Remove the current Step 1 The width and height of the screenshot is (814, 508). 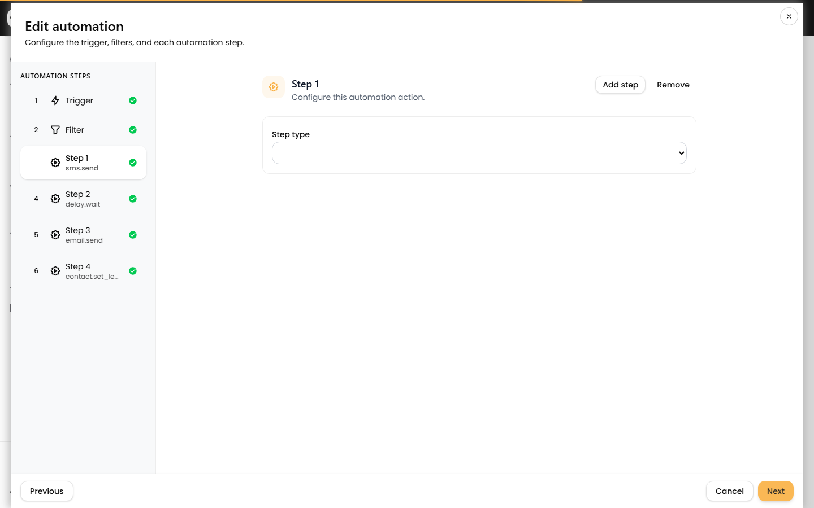(673, 85)
